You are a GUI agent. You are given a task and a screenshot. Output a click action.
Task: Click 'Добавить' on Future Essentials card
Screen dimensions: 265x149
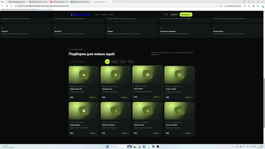pyautogui.click(x=189, y=133)
